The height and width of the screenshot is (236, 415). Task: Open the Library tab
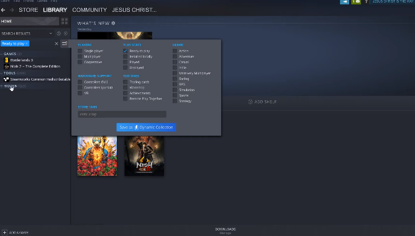coord(55,10)
